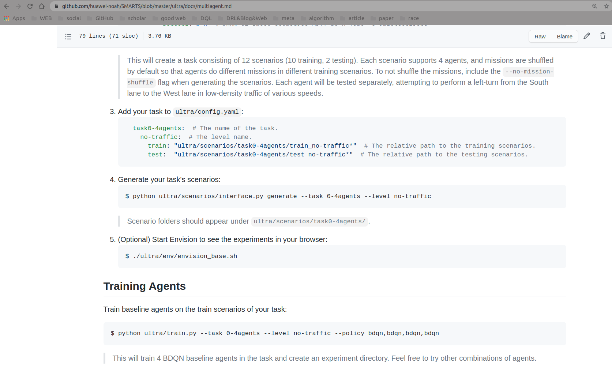Image resolution: width=612 pixels, height=368 pixels.
Task: Reload the multiagent.md page
Action: [x=30, y=6]
